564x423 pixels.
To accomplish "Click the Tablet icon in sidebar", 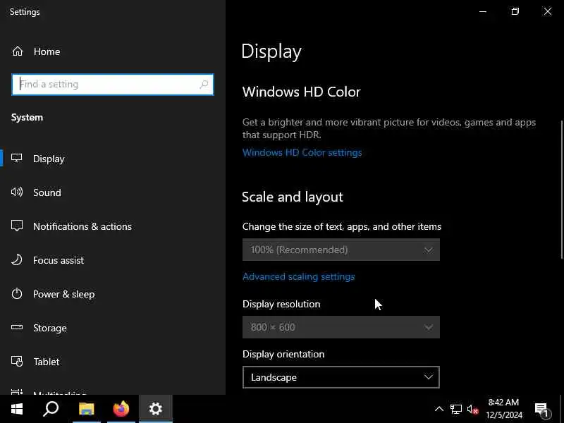I will tap(16, 361).
